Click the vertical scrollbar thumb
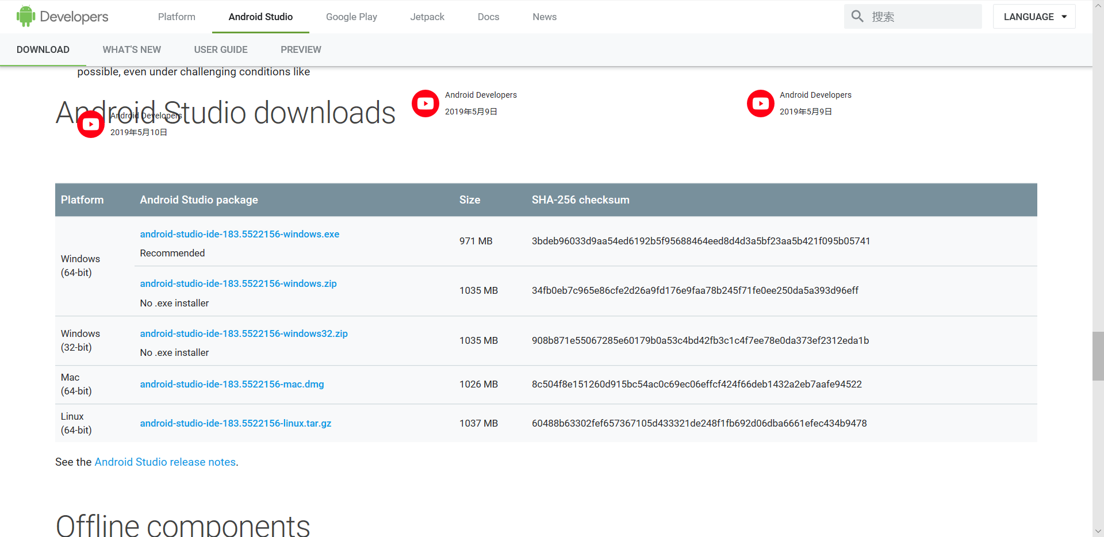The image size is (1104, 537). tap(1098, 356)
